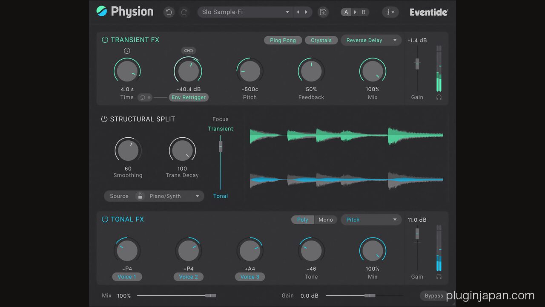This screenshot has width=545, height=307.
Task: Click the Voice 3 pitch knob
Action: (250, 250)
